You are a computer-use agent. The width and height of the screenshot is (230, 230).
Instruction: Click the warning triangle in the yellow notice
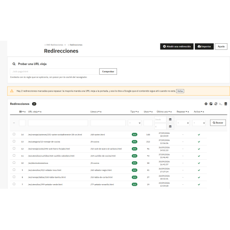tap(12, 91)
